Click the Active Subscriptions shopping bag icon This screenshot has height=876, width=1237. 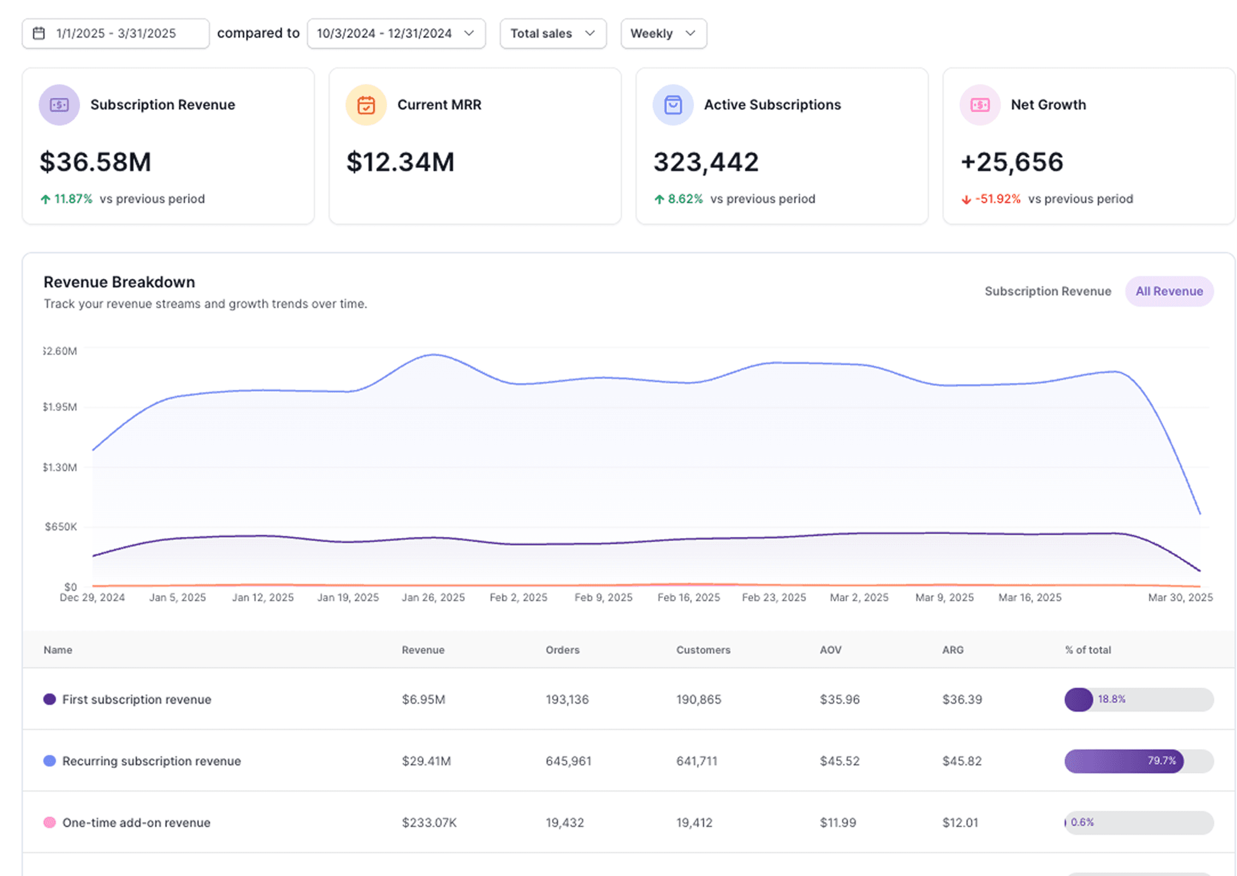[673, 105]
